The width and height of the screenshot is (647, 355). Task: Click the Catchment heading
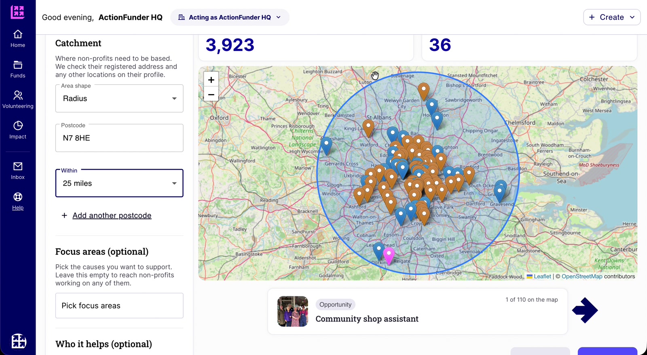(78, 43)
